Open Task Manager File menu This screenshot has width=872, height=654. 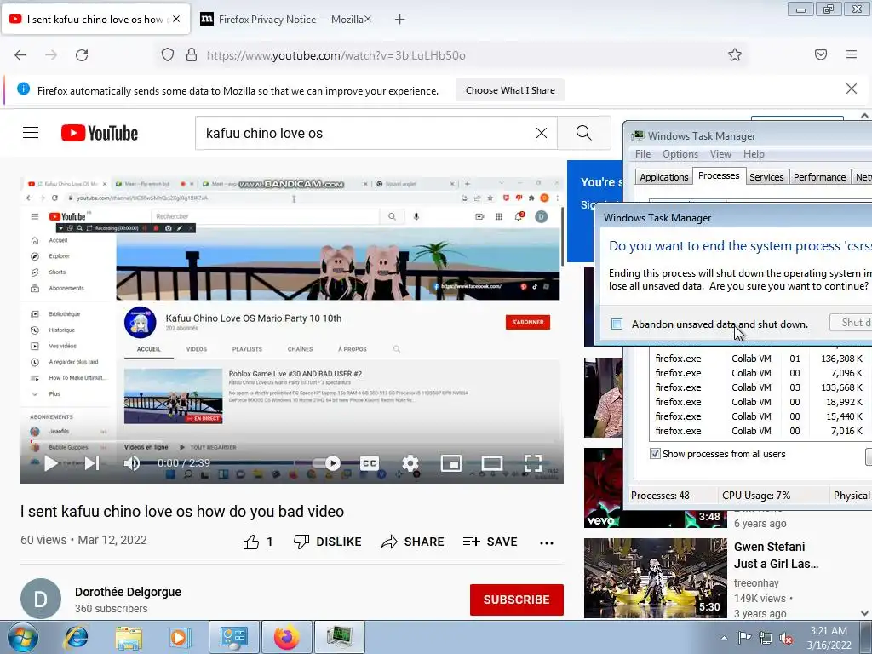click(643, 154)
